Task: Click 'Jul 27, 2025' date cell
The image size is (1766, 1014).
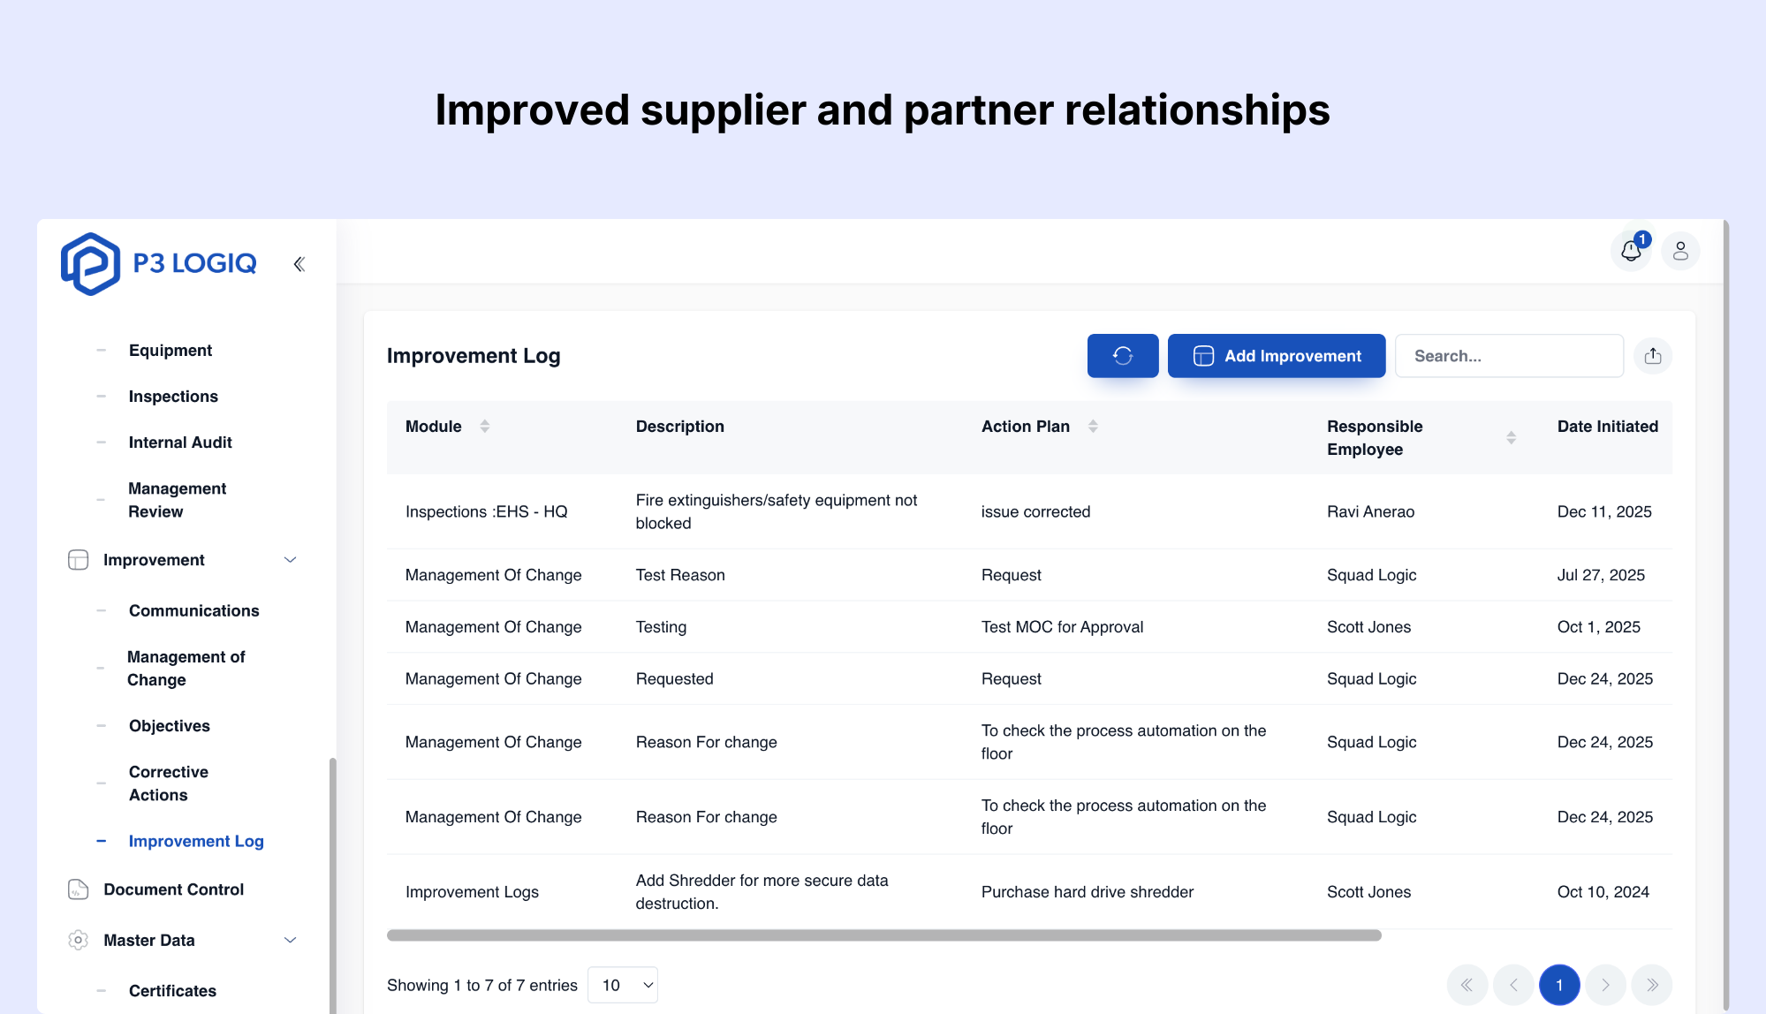Action: pyautogui.click(x=1601, y=575)
